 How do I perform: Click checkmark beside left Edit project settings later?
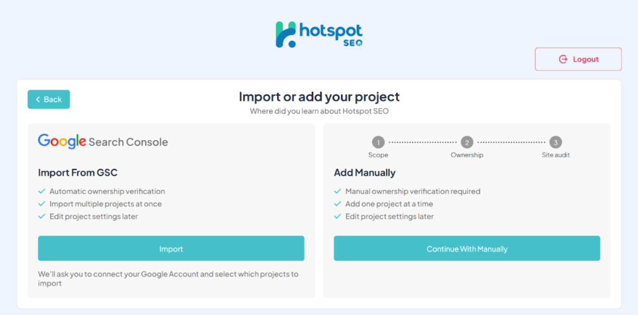[42, 216]
